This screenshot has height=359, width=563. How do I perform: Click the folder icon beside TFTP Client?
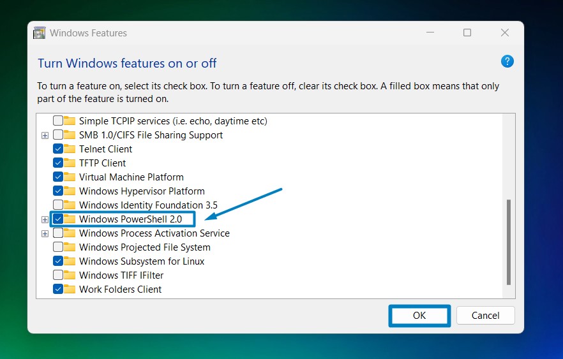70,163
